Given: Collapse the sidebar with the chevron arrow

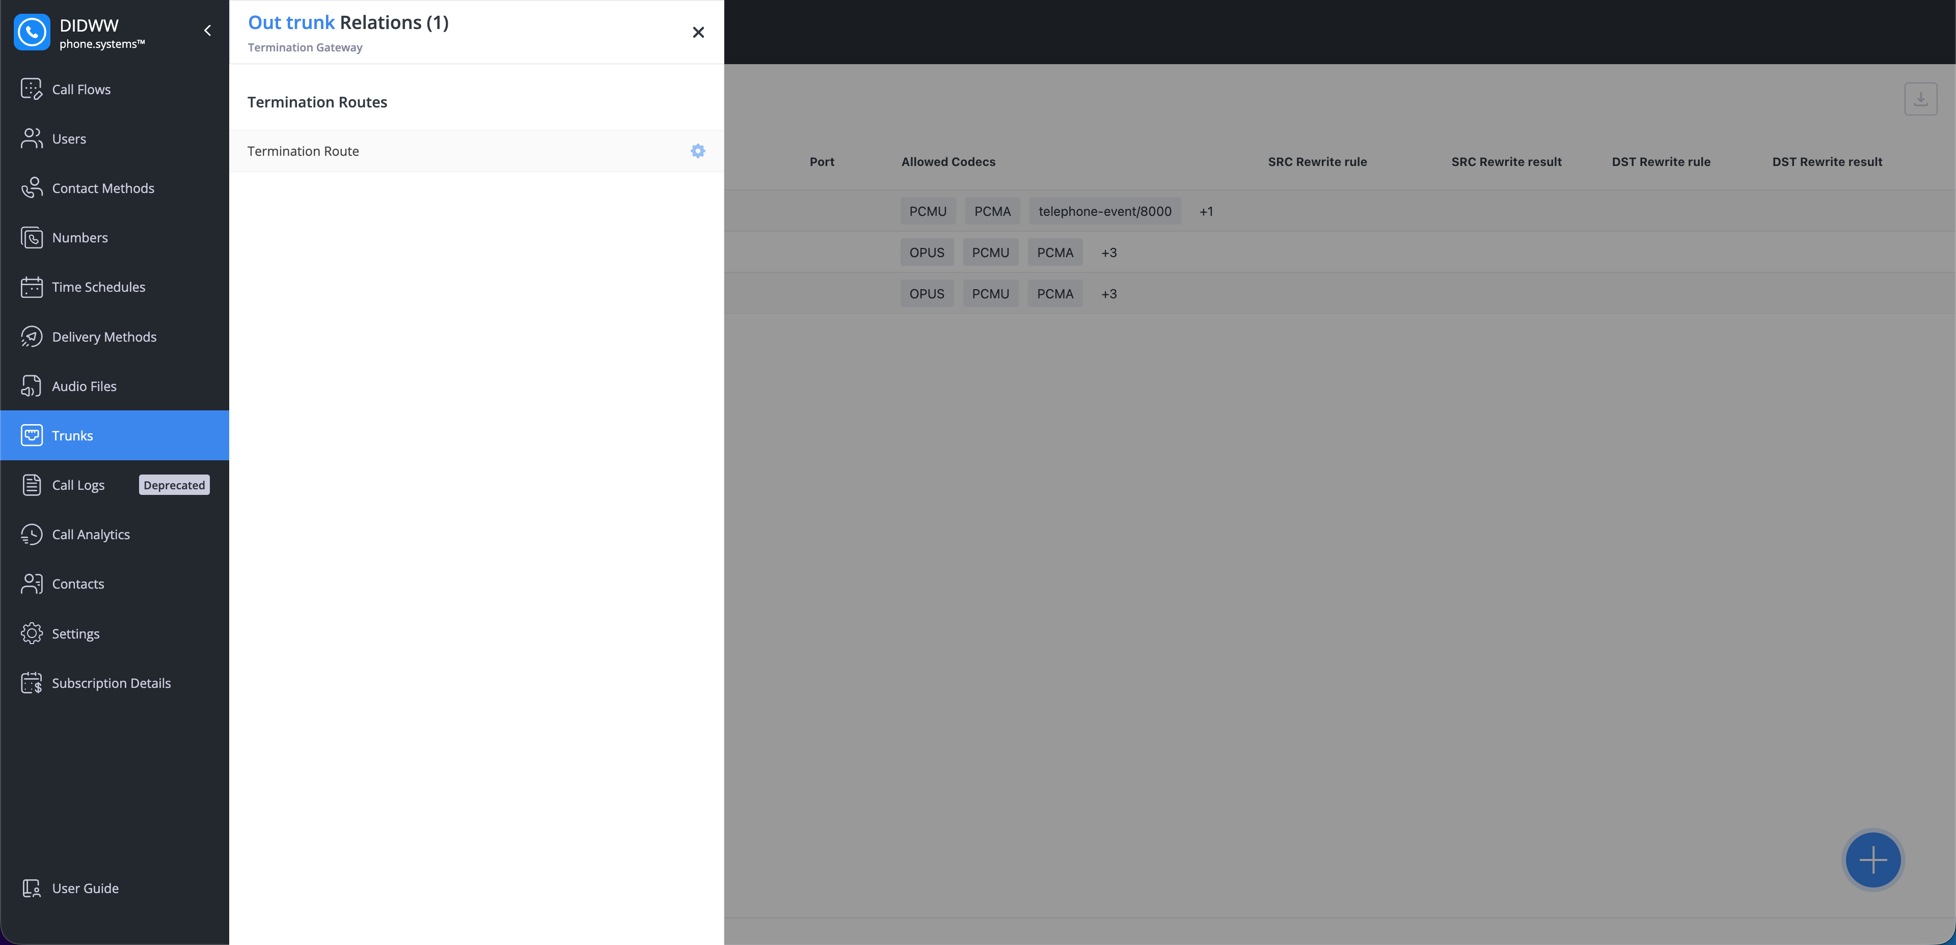Looking at the screenshot, I should tap(207, 31).
